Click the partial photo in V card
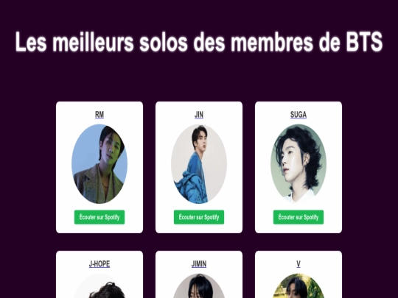 tap(298, 285)
